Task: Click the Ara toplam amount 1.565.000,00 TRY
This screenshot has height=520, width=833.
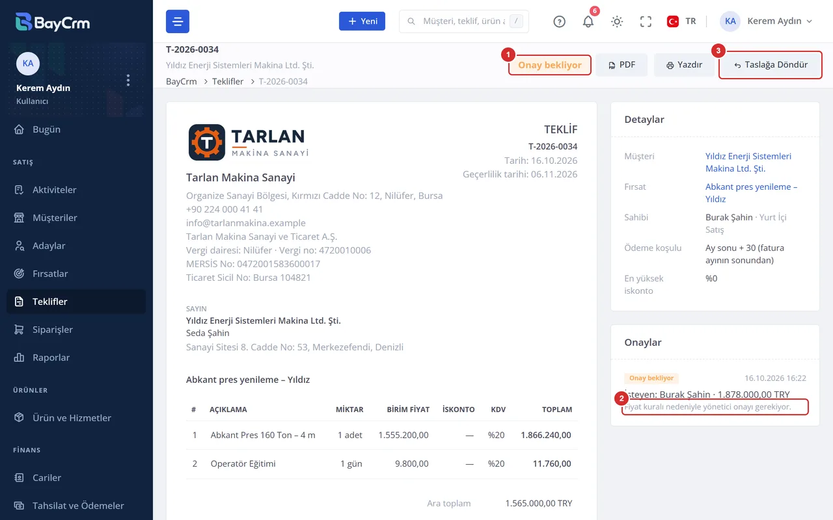Action: pos(539,503)
